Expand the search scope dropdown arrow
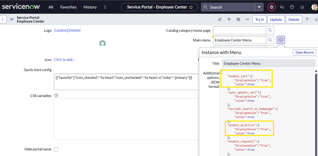Image resolution: width=318 pixels, height=156 pixels. tap(259, 7)
